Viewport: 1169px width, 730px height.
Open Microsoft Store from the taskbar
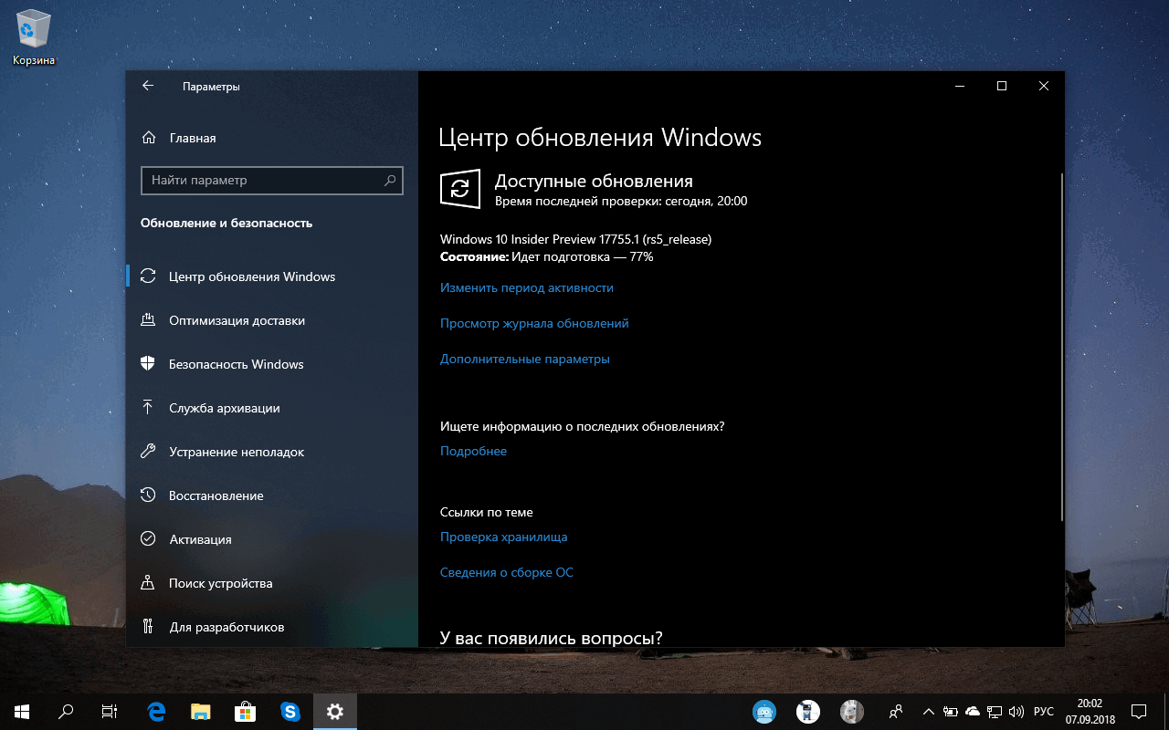[245, 712]
